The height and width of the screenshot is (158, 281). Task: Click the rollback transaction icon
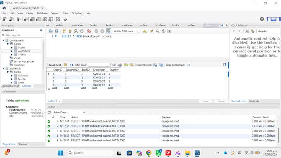[102, 31]
